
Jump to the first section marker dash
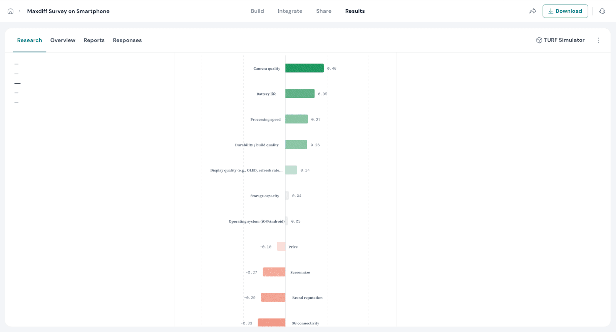pos(17,64)
